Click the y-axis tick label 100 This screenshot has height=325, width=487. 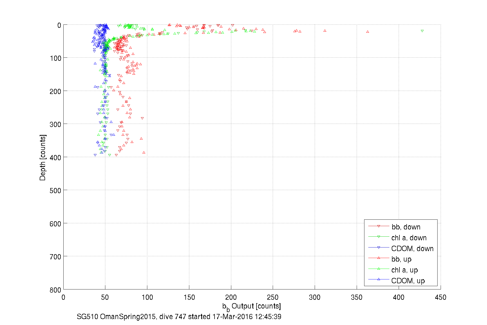[55, 58]
